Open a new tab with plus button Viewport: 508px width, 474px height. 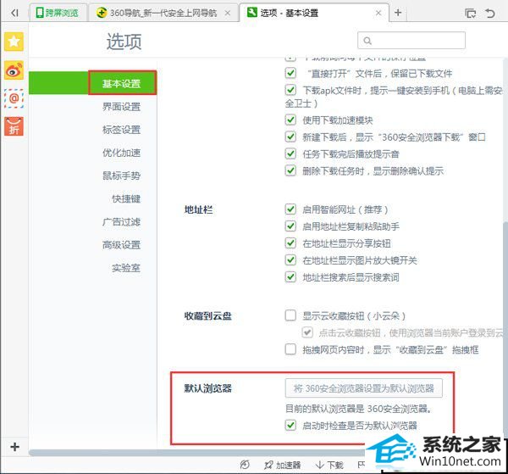(x=398, y=13)
